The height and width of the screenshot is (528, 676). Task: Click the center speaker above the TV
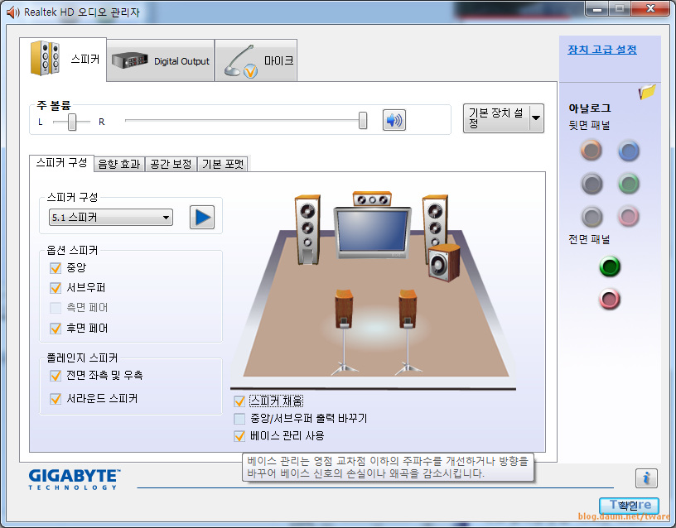[372, 199]
